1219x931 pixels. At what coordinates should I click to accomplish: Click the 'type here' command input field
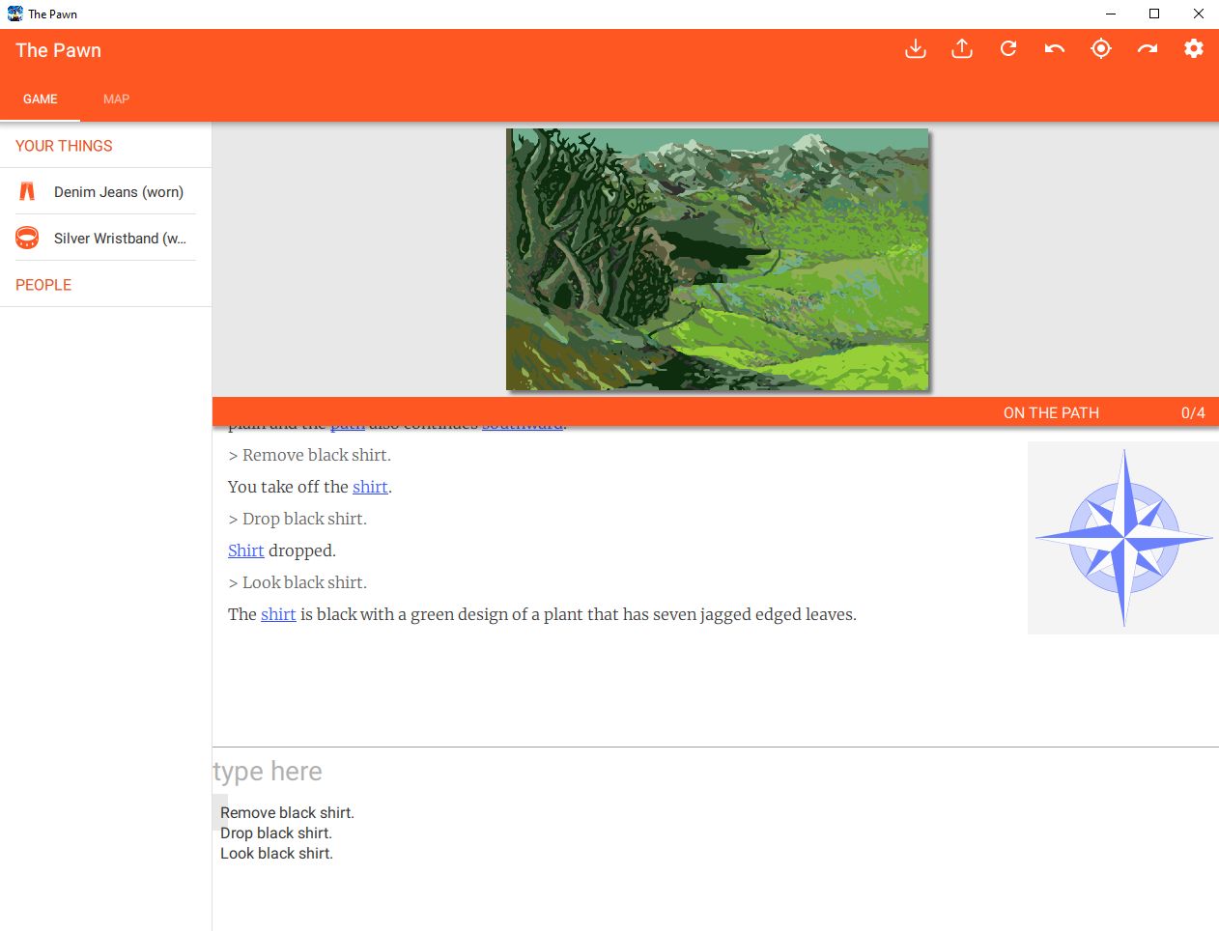click(x=715, y=771)
